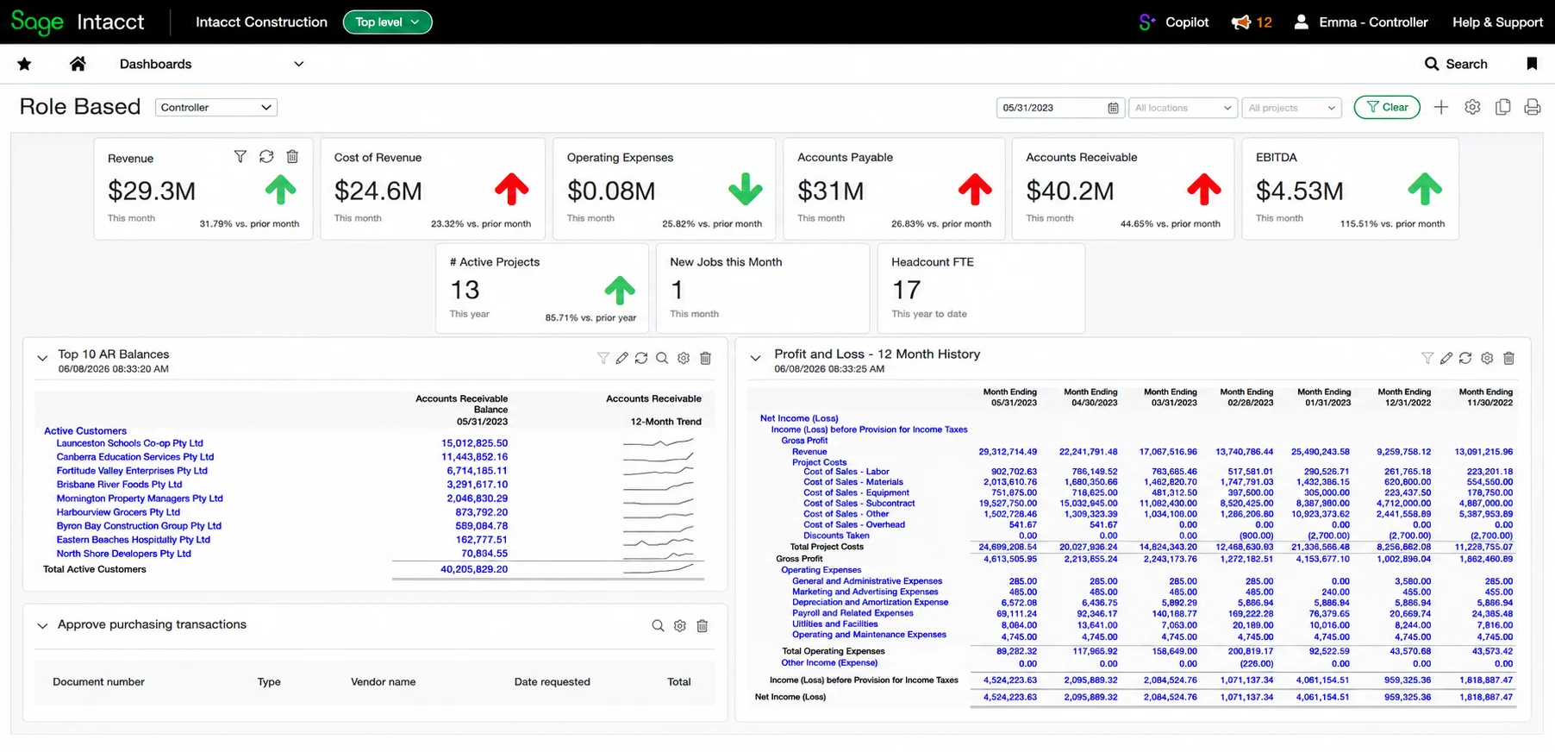Screen dimensions: 1555x752
Task: Click the Headcount FTE value 17
Action: [906, 291]
